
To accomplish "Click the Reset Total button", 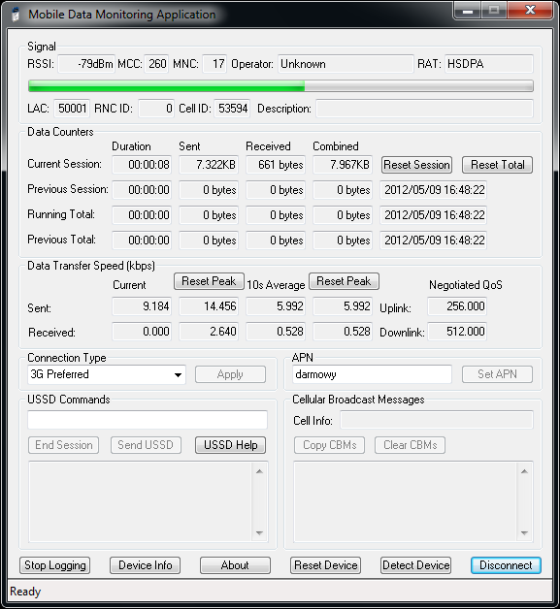I will tap(498, 165).
